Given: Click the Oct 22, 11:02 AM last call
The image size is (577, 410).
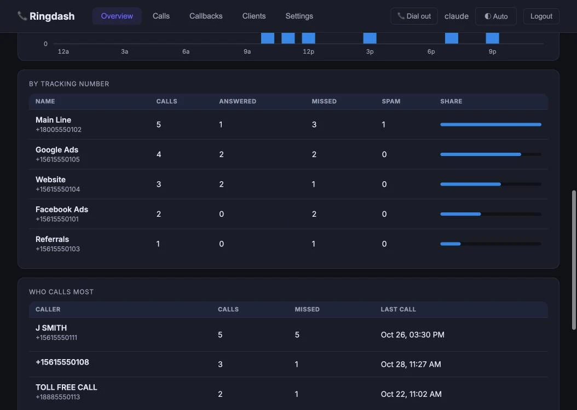Looking at the screenshot, I should click(411, 394).
